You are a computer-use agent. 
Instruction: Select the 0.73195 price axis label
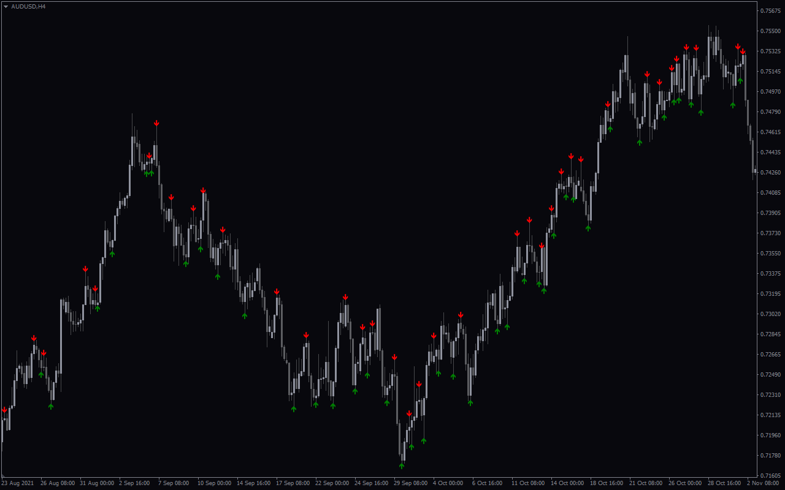771,293
